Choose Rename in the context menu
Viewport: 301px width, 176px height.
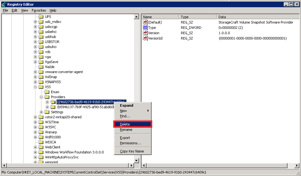(x=133, y=130)
